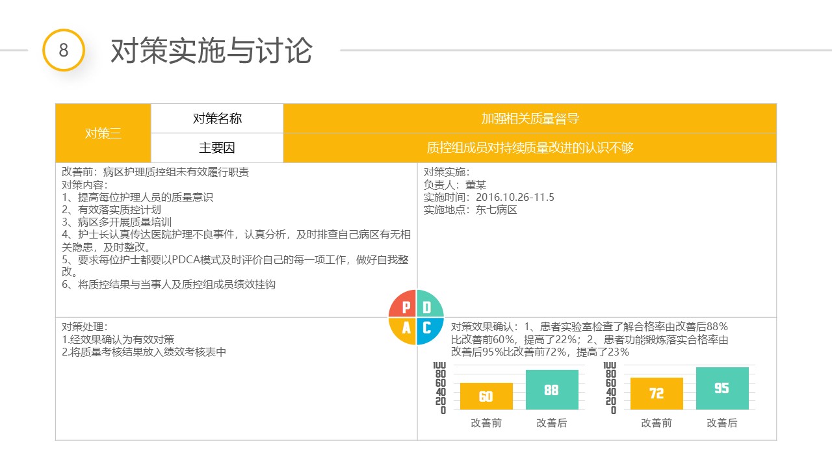The image size is (832, 468).
Task: Click the slide number 8 circle
Action: pyautogui.click(x=64, y=50)
